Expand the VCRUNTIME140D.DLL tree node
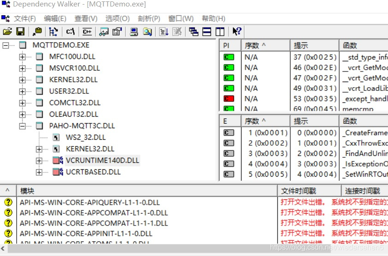This screenshot has height=256, width=388. [39, 161]
